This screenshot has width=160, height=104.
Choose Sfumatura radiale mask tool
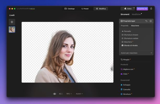pos(130,38)
